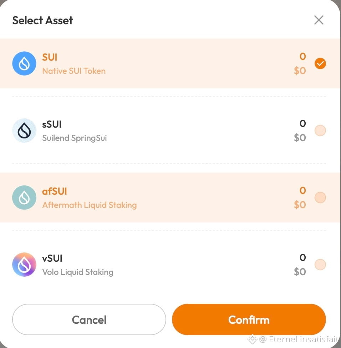Click the Aftermath Liquid Staking description

[x=90, y=205]
